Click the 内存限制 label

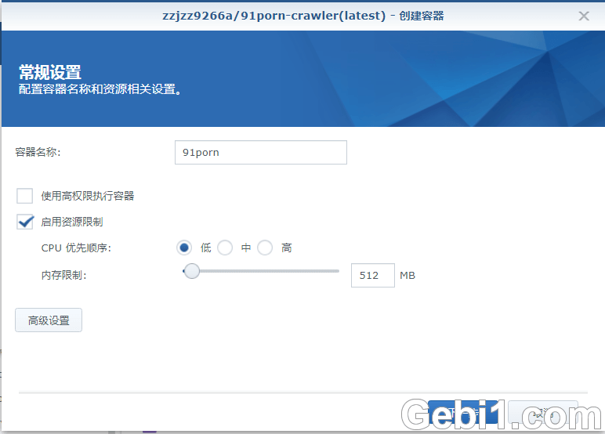pos(63,276)
